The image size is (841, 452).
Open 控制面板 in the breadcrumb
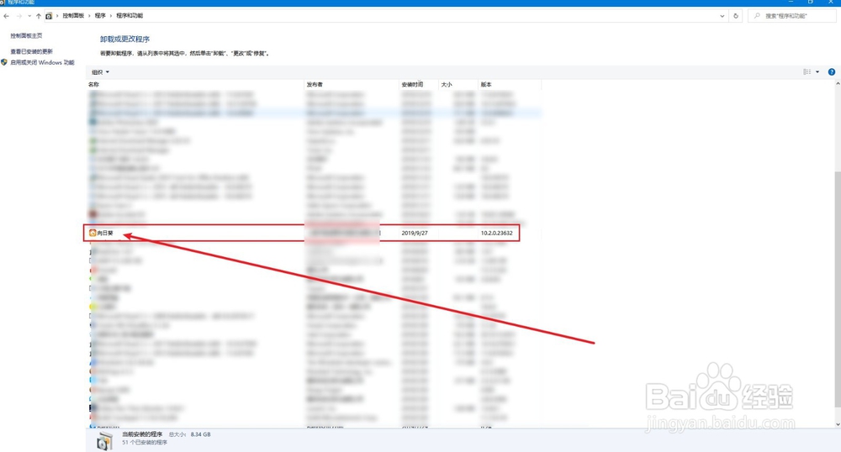tap(73, 15)
